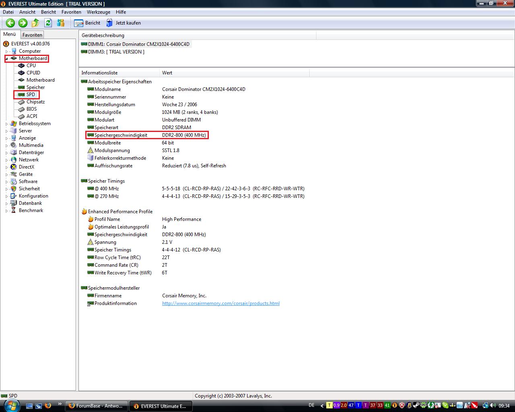This screenshot has height=412, width=515.
Task: Select the Konfiguration tree item
Action: pos(33,196)
